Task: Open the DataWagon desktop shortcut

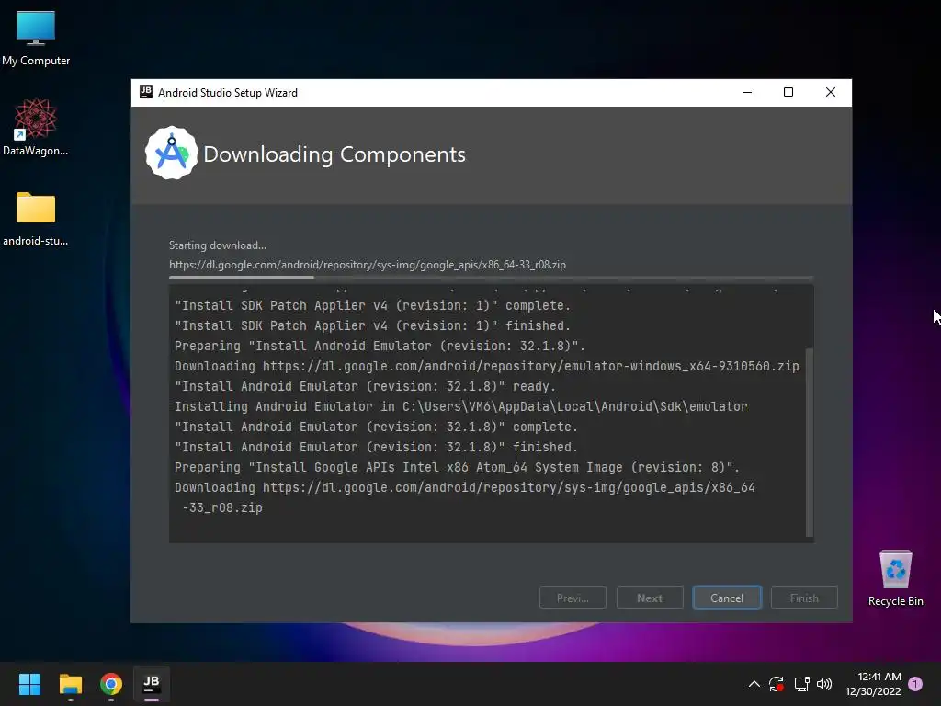Action: 36,127
